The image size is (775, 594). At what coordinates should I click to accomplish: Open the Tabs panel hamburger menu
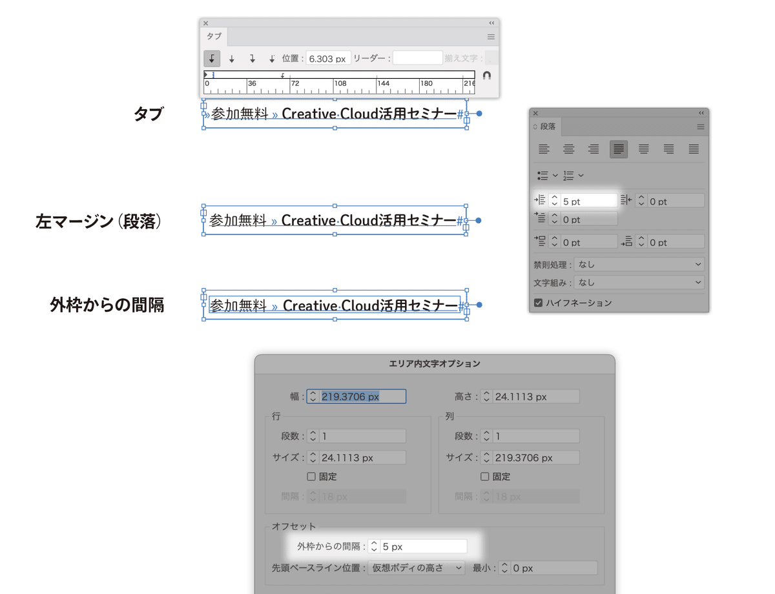pyautogui.click(x=491, y=37)
